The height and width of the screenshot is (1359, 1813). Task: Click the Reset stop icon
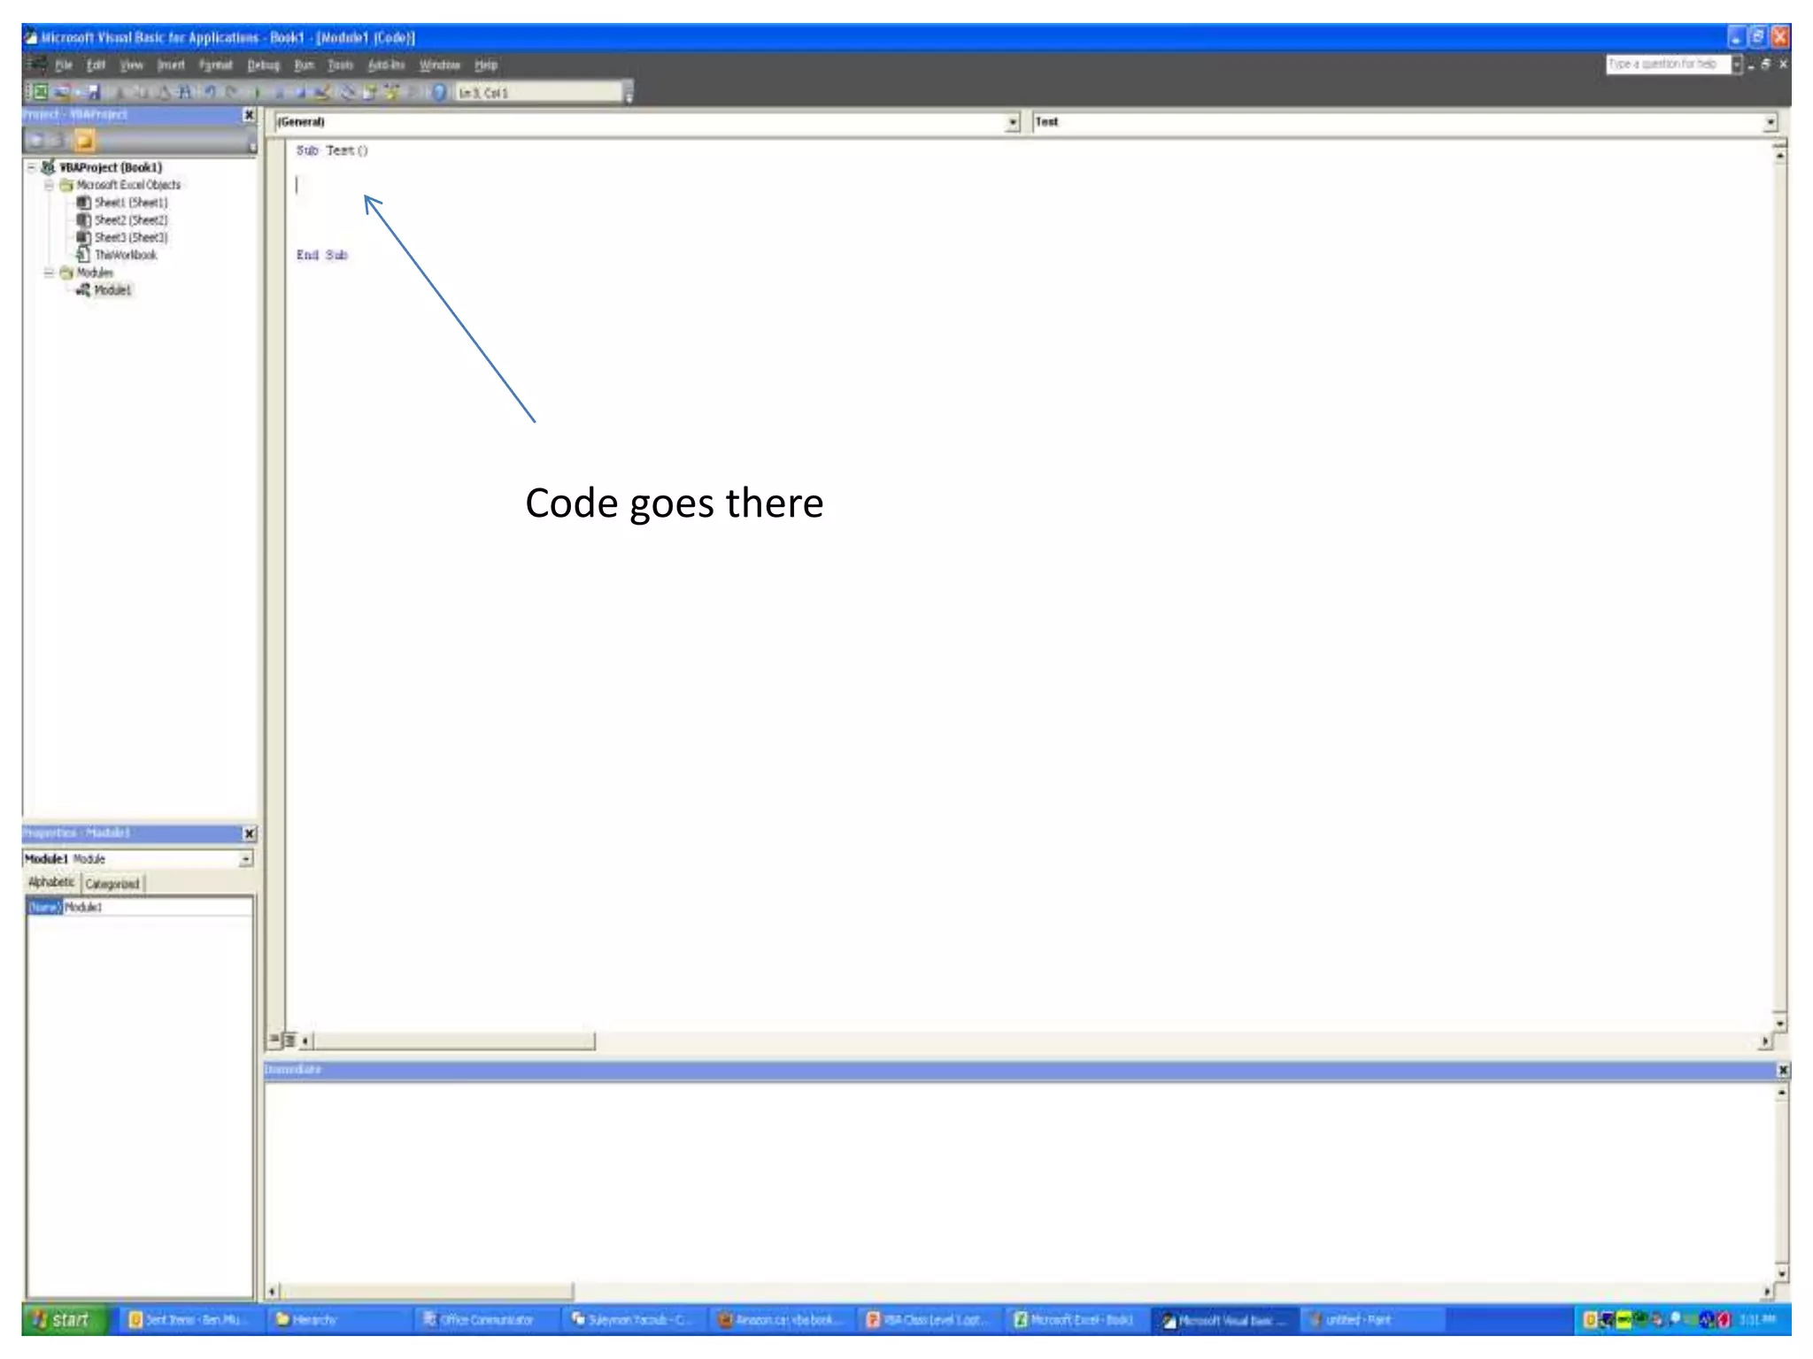(x=299, y=92)
